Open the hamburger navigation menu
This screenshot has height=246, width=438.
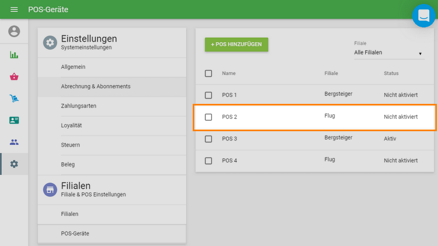coord(14,9)
